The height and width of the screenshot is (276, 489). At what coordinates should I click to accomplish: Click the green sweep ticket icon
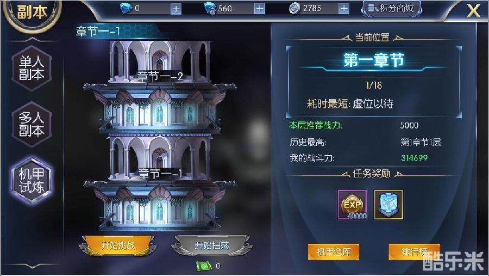204,266
